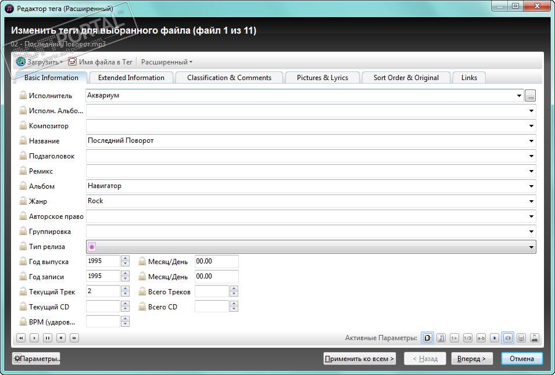Decrease Год записи with the down arrow
555x375 pixels.
click(125, 279)
